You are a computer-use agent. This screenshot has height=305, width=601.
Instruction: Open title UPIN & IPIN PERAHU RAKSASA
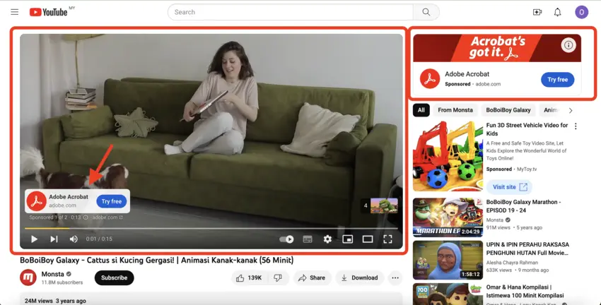point(527,249)
